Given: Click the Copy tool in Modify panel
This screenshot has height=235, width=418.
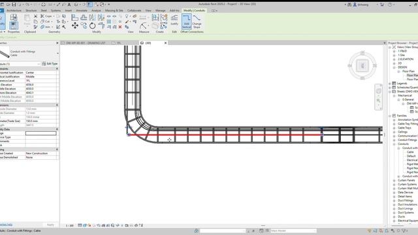Looking at the screenshot, I should click(84, 25).
